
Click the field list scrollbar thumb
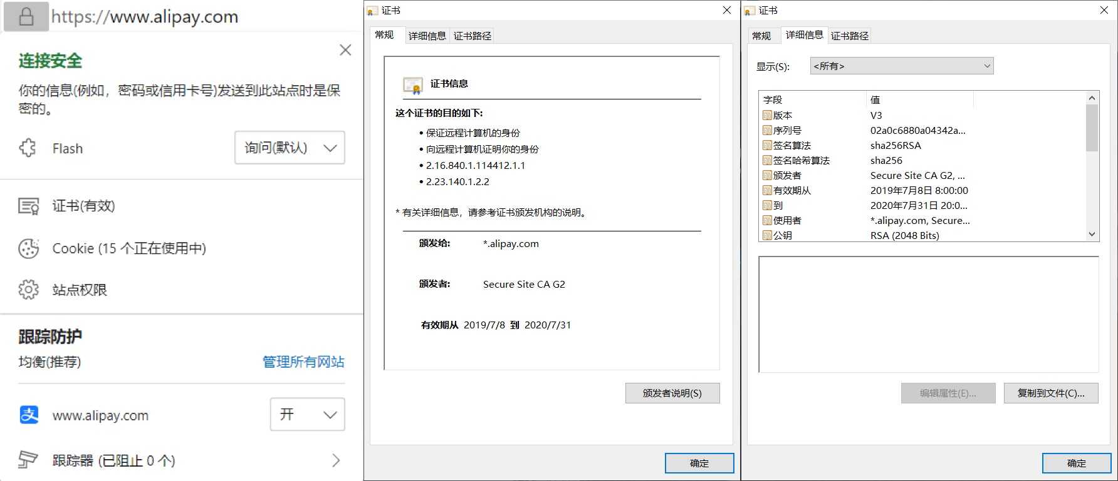pos(1092,128)
